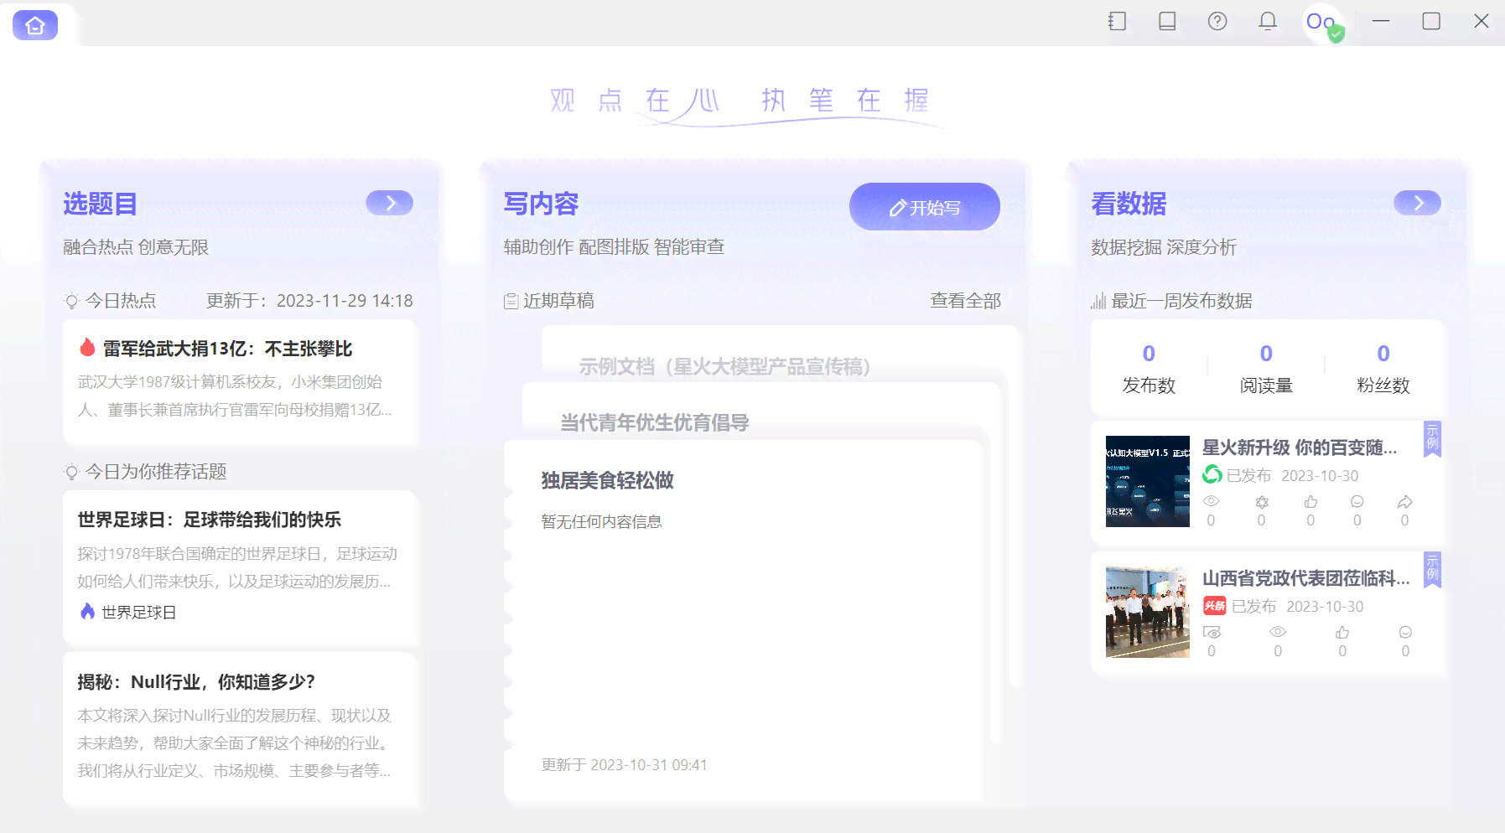
Task: Click share arrow icon on 星火新升级 article
Action: [x=1405, y=501]
